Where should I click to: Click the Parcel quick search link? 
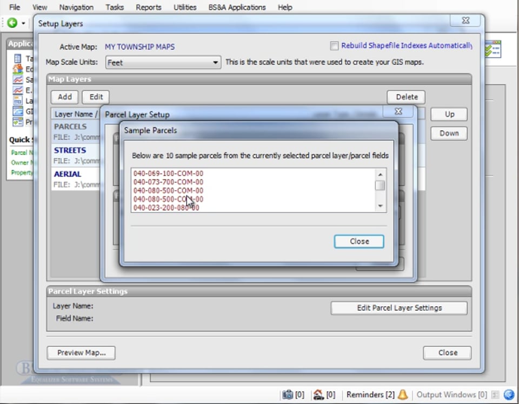click(x=22, y=152)
